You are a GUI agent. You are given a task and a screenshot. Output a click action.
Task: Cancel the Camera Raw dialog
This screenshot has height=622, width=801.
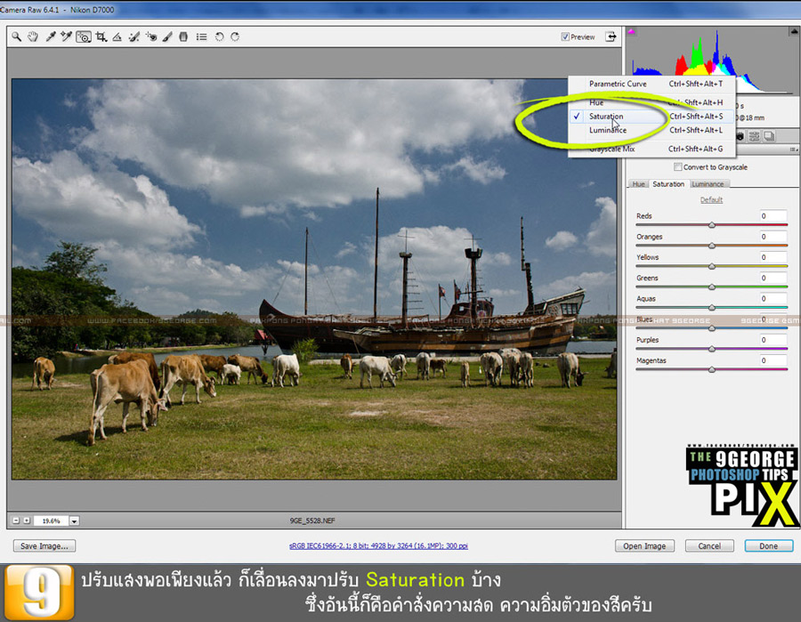pos(709,545)
